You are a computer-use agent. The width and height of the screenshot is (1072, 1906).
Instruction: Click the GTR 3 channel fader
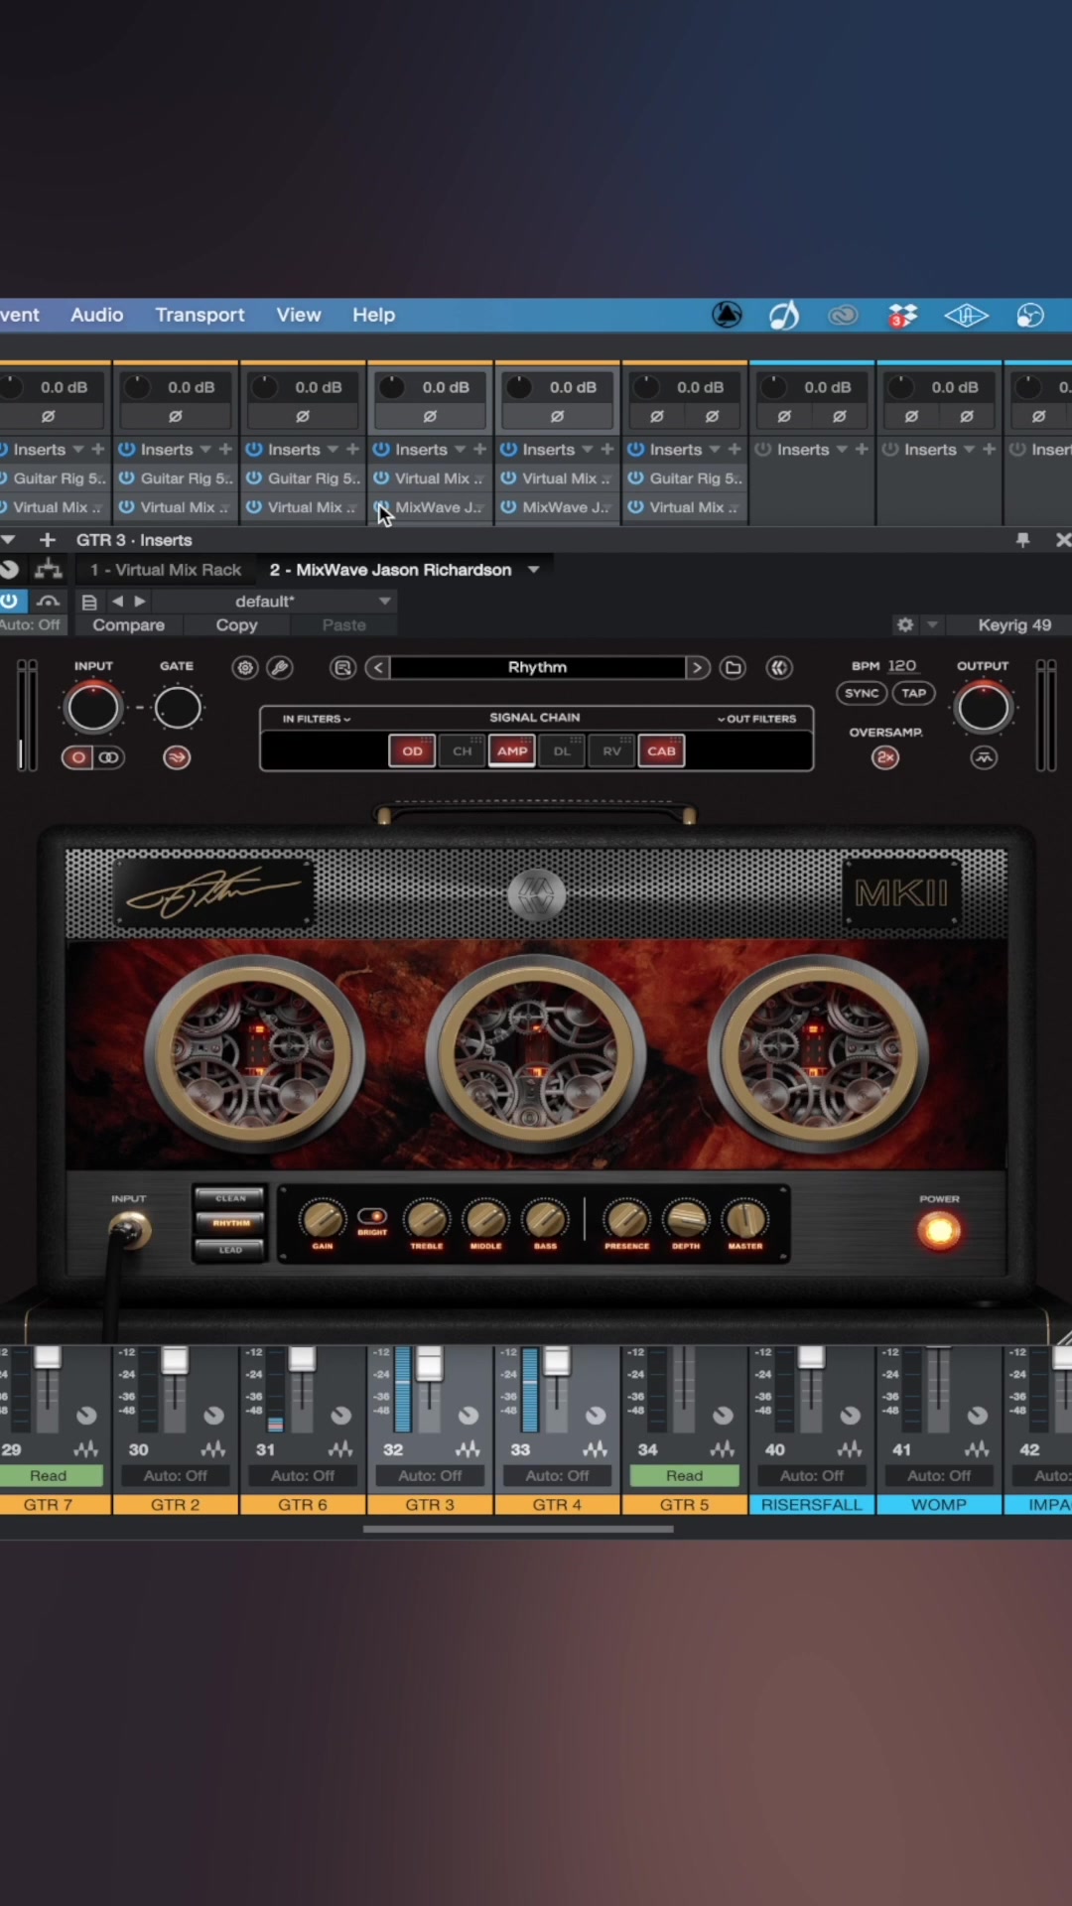[x=429, y=1365]
